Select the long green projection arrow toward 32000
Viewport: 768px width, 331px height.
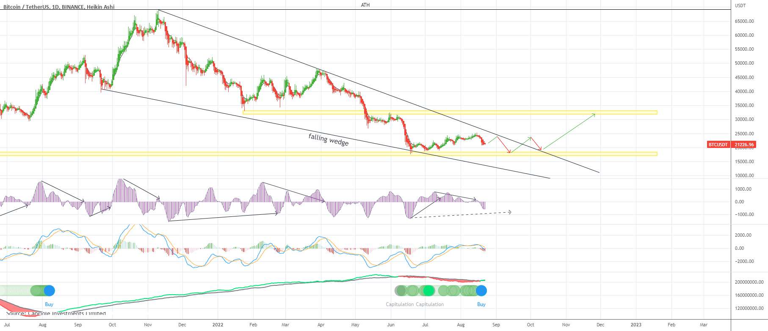569,131
